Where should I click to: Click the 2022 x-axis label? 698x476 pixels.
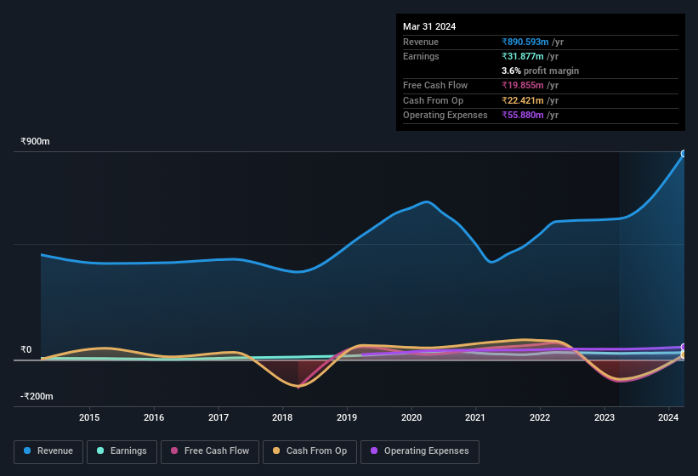(540, 417)
